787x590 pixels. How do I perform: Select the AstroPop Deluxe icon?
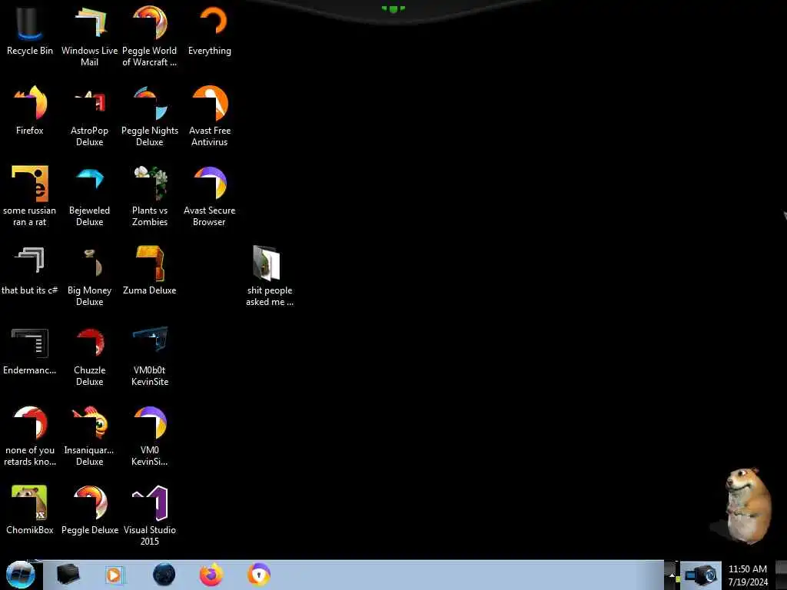[x=89, y=117]
